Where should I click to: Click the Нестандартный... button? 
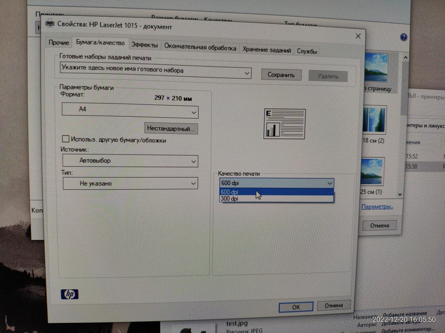coord(171,129)
